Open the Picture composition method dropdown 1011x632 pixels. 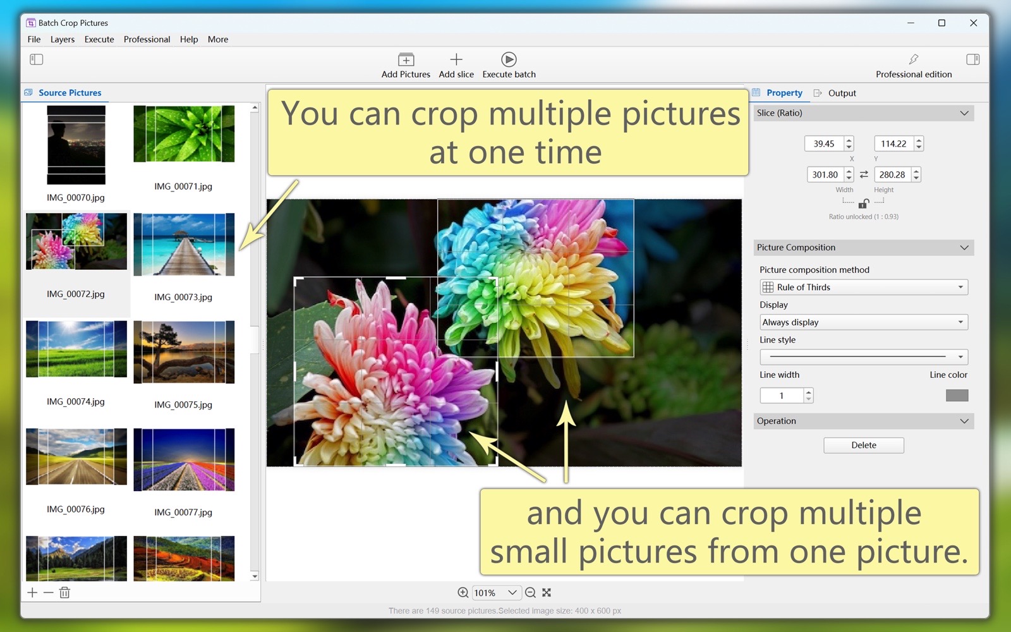point(863,287)
